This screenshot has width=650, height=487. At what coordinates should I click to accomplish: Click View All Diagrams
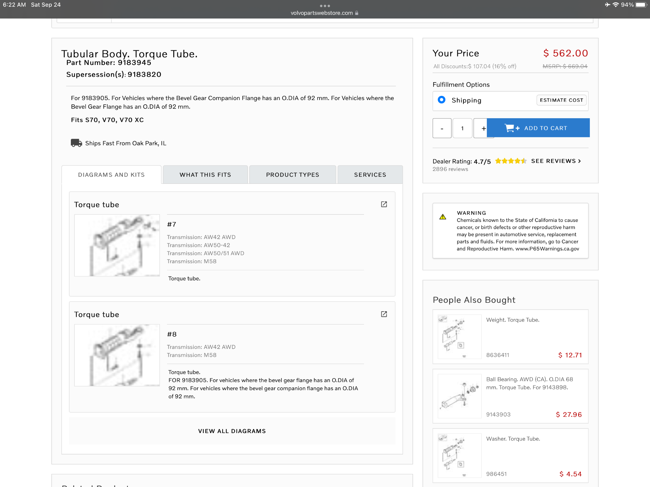tap(232, 431)
